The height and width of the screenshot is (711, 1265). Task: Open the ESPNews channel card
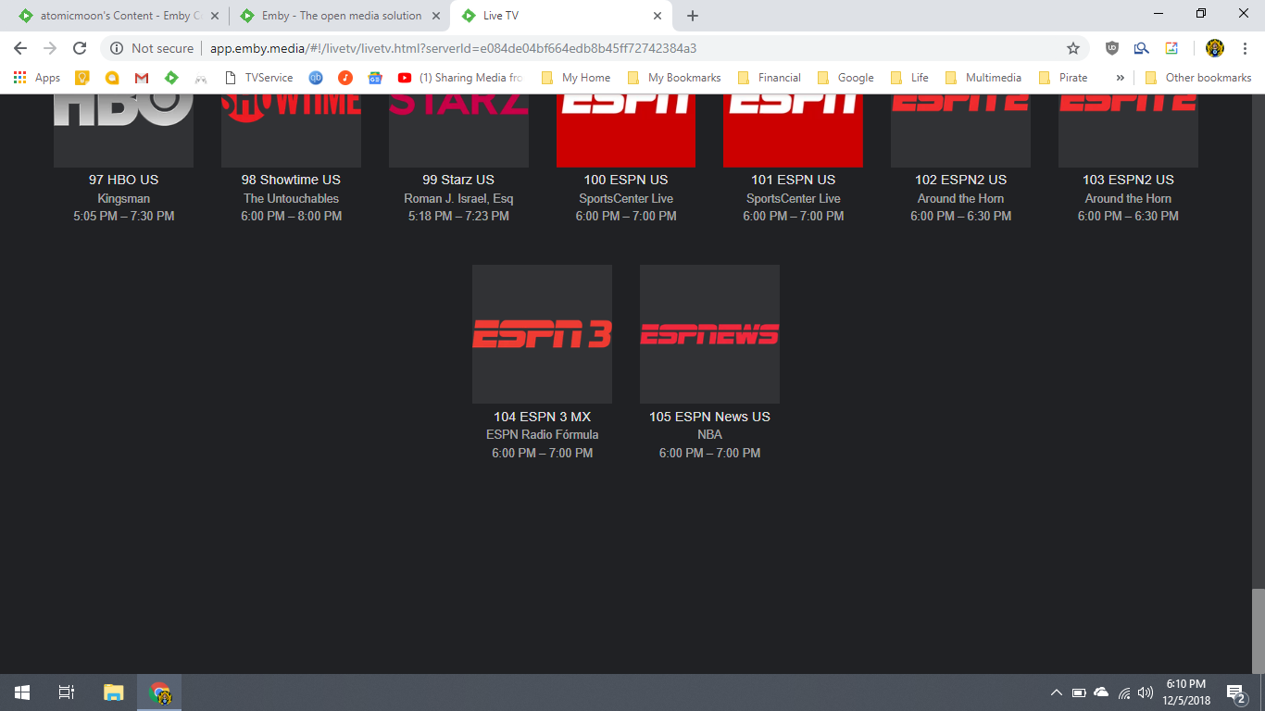tap(709, 334)
